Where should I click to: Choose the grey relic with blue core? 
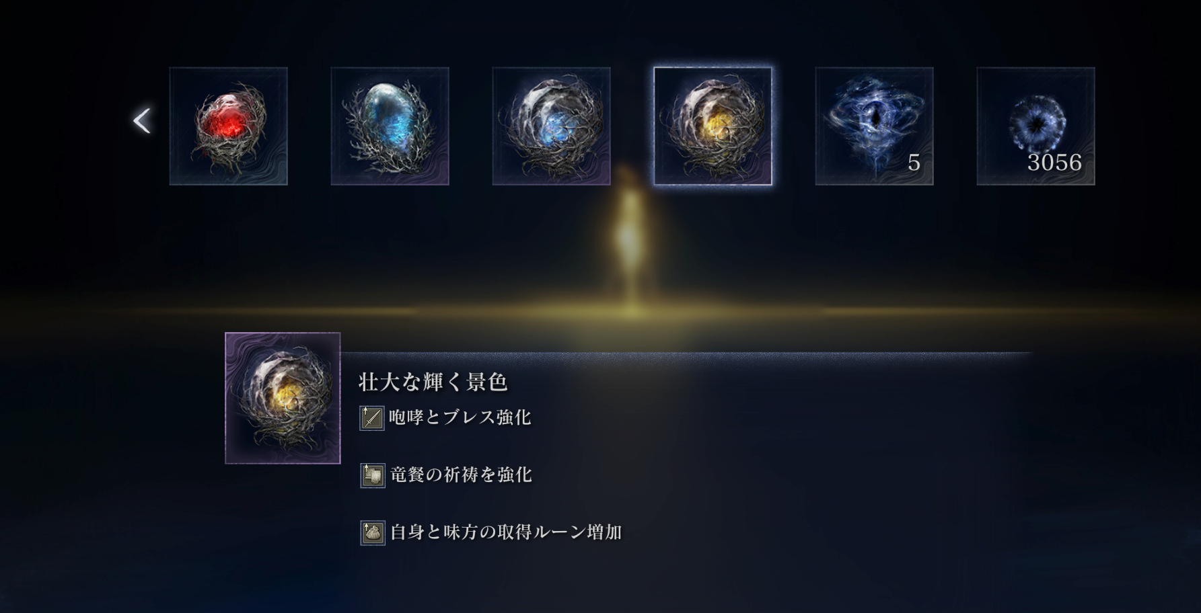click(552, 126)
